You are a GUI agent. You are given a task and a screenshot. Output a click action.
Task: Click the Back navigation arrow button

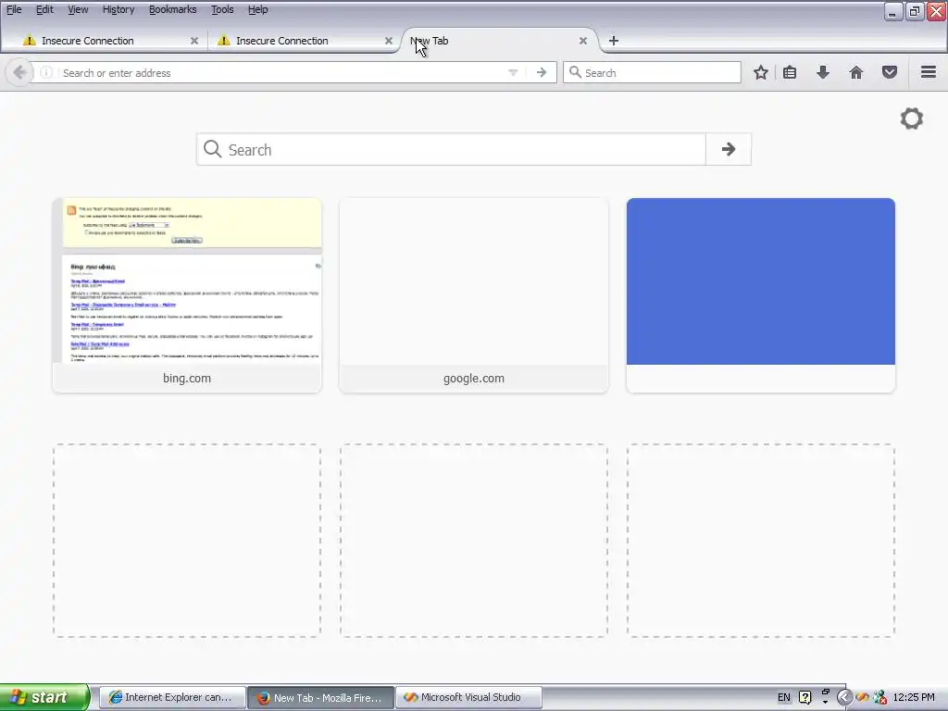[19, 72]
